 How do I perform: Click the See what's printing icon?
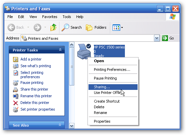pos(16,66)
